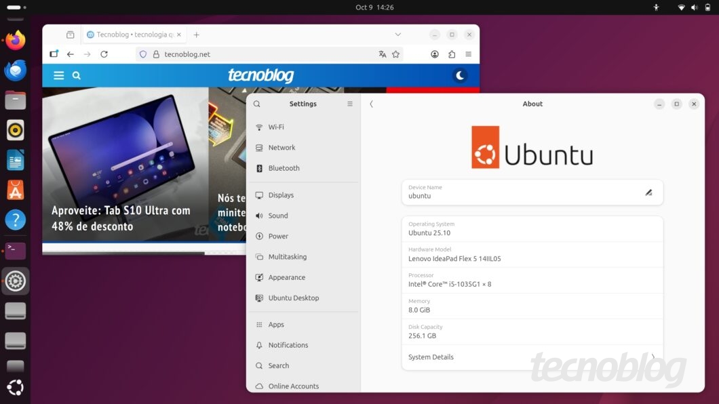
Task: Reload the tecnoblog.net page
Action: tap(104, 54)
